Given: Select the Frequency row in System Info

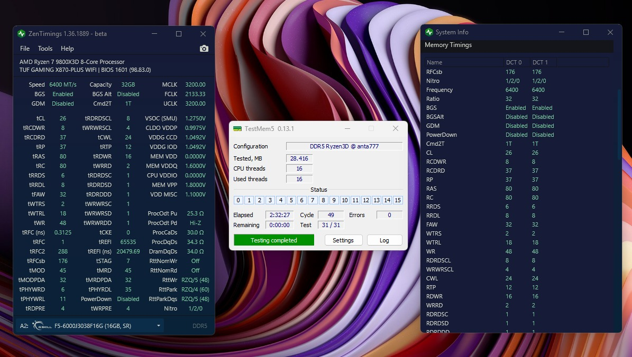Looking at the screenshot, I should pyautogui.click(x=517, y=90).
